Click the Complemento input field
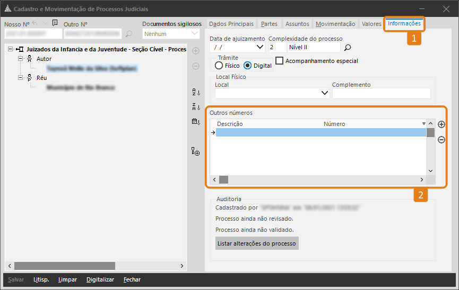The image size is (459, 290). (x=381, y=93)
